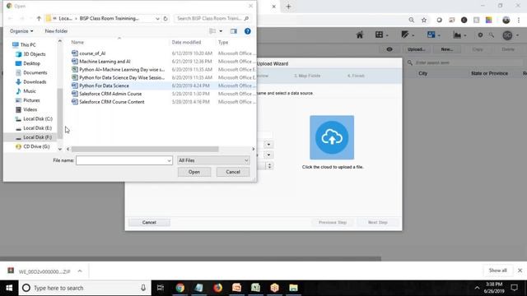Open the chart reports icon menu in toolbar
This screenshot has width=527, height=296.
pos(459,35)
